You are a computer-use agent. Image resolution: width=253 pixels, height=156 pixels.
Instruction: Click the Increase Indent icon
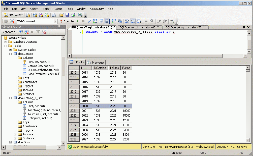tap(165, 21)
